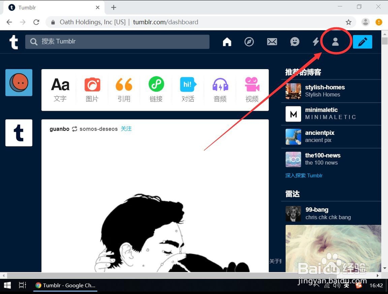Open the activity lightning icon

(315, 42)
